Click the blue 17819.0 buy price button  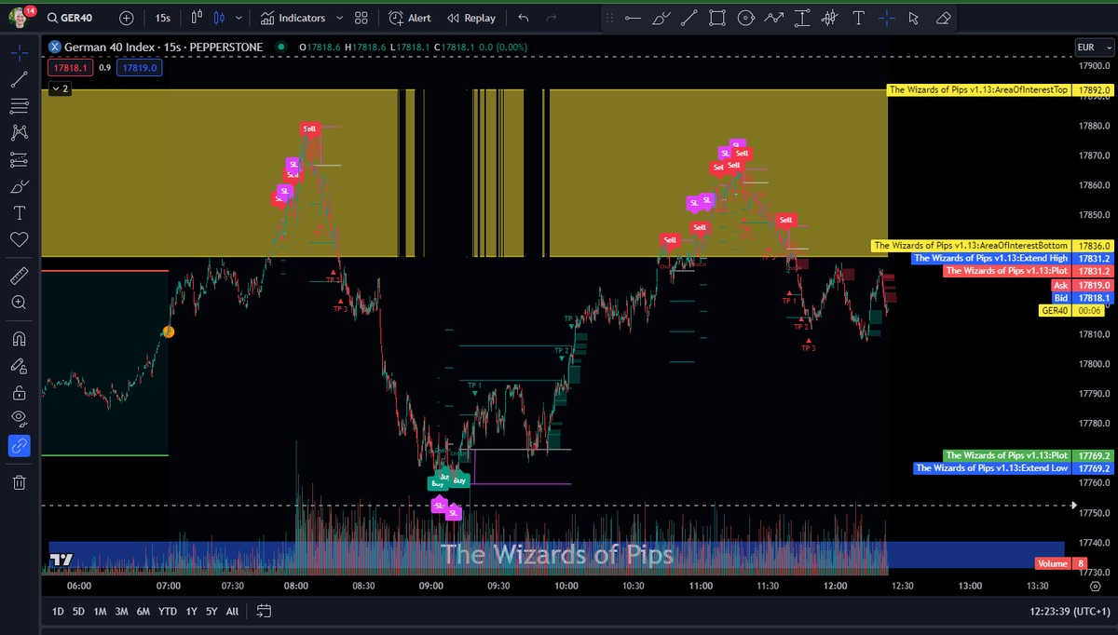point(141,68)
